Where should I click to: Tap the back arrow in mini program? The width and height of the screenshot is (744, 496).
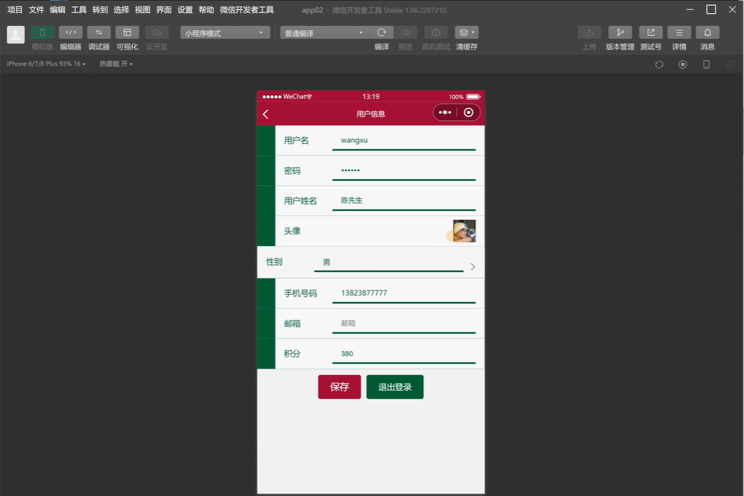[266, 114]
